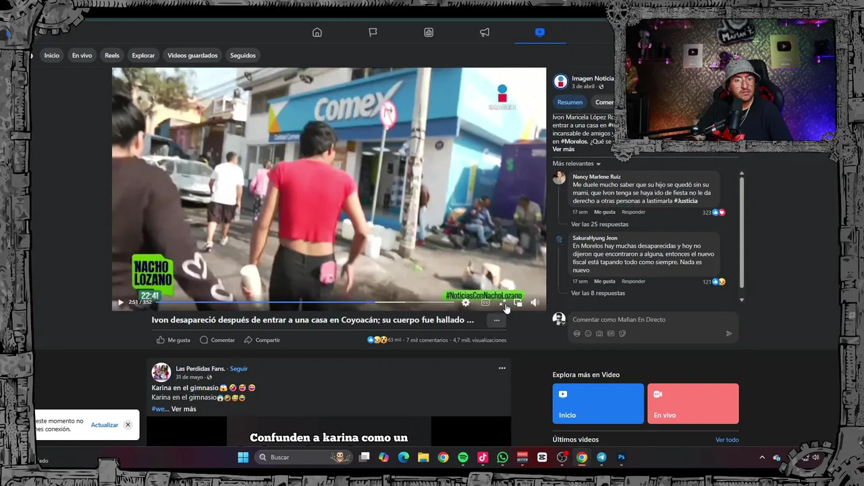Screen dimensions: 864x486
Task: Attach a photo to the comment
Action: pos(599,333)
